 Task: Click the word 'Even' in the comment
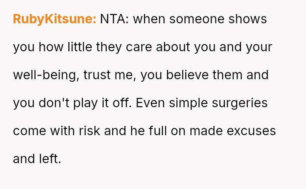(149, 103)
